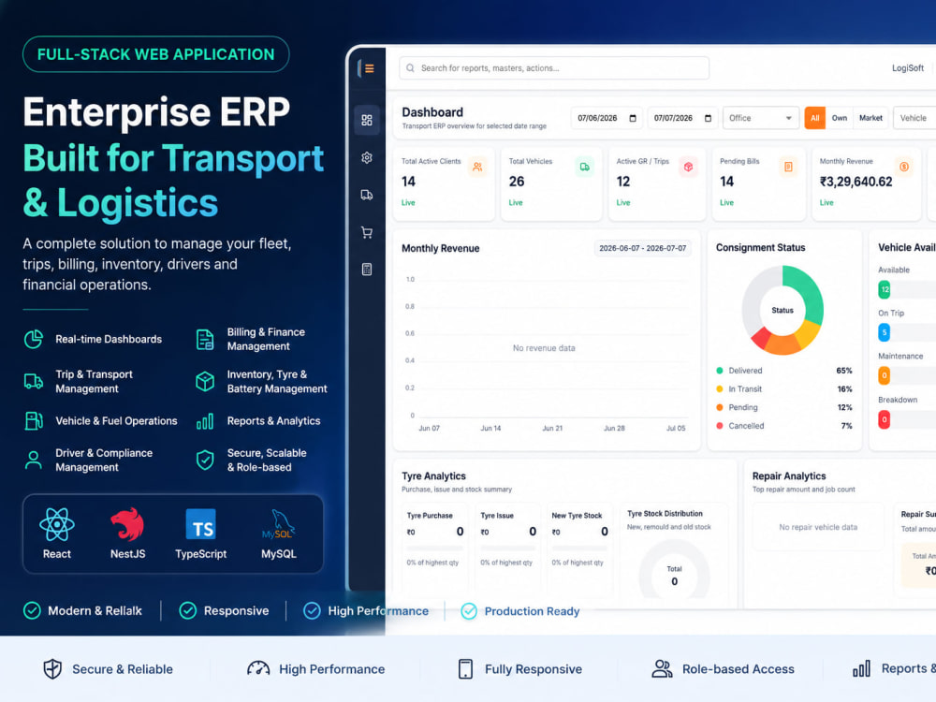Click the Maintenance vehicles progress bar
The height and width of the screenshot is (702, 936).
point(907,375)
